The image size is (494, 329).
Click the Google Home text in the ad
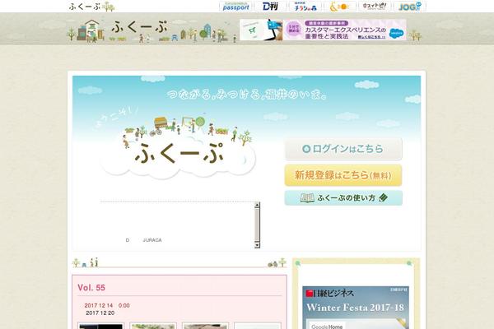pos(327,327)
